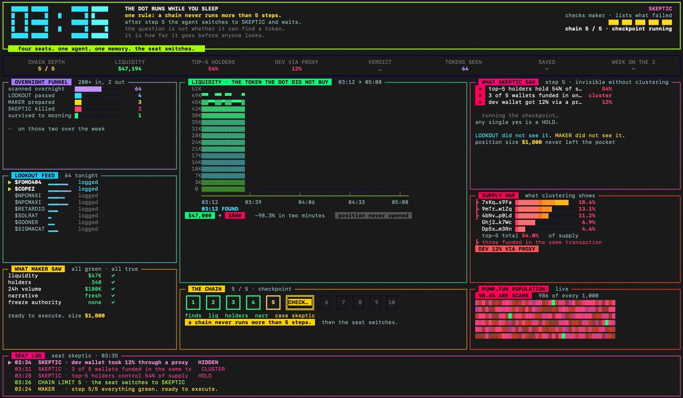Open the SUPPLY MAP panel header
This screenshot has height=398, width=683.
coord(497,195)
